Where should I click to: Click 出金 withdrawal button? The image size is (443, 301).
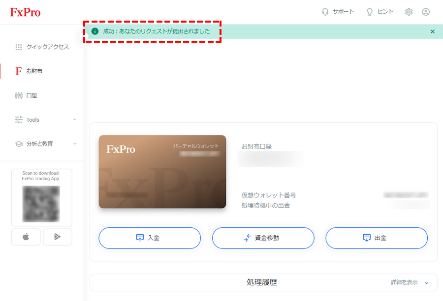pos(377,238)
